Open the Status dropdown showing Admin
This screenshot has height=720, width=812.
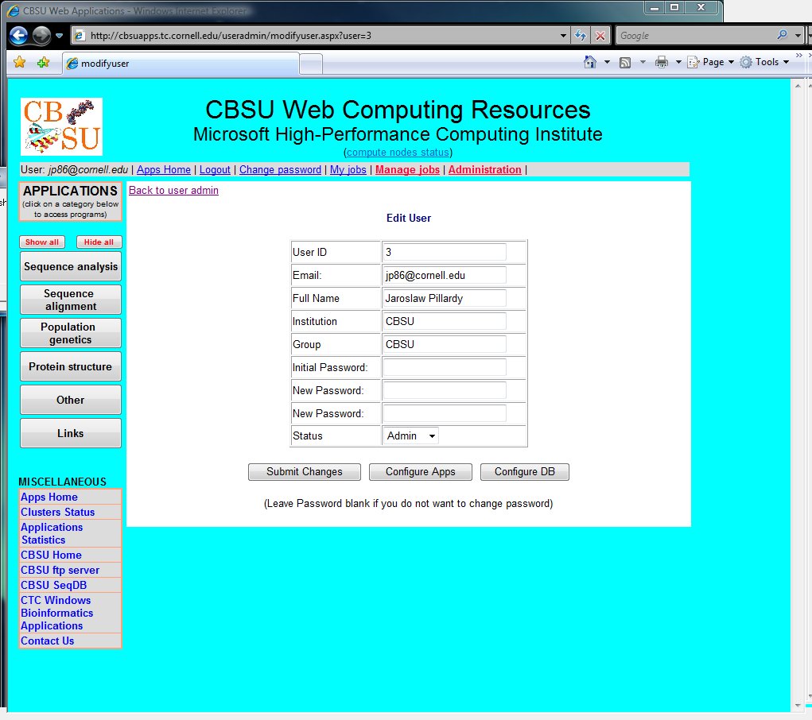(411, 435)
